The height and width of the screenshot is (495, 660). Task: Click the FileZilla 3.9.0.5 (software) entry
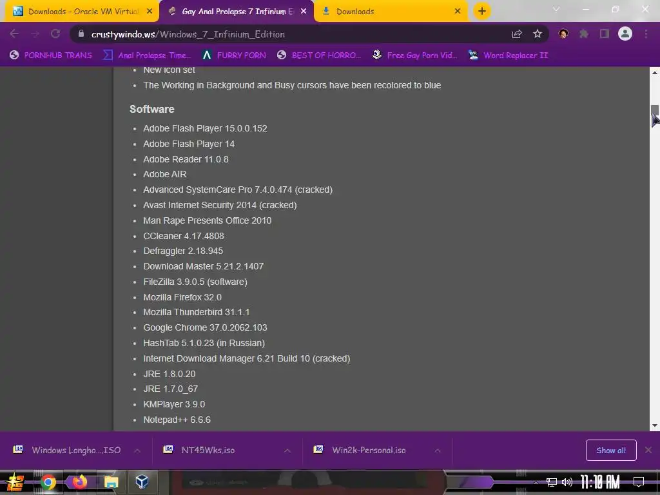click(x=195, y=282)
